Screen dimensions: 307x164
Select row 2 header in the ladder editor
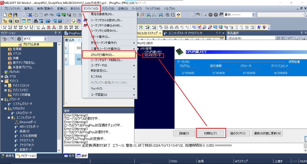(66, 59)
